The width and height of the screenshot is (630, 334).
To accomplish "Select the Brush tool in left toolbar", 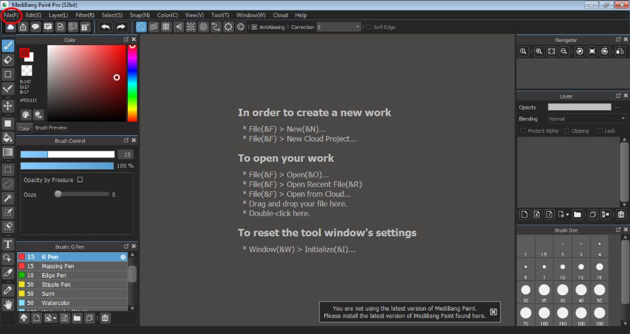I will click(7, 46).
